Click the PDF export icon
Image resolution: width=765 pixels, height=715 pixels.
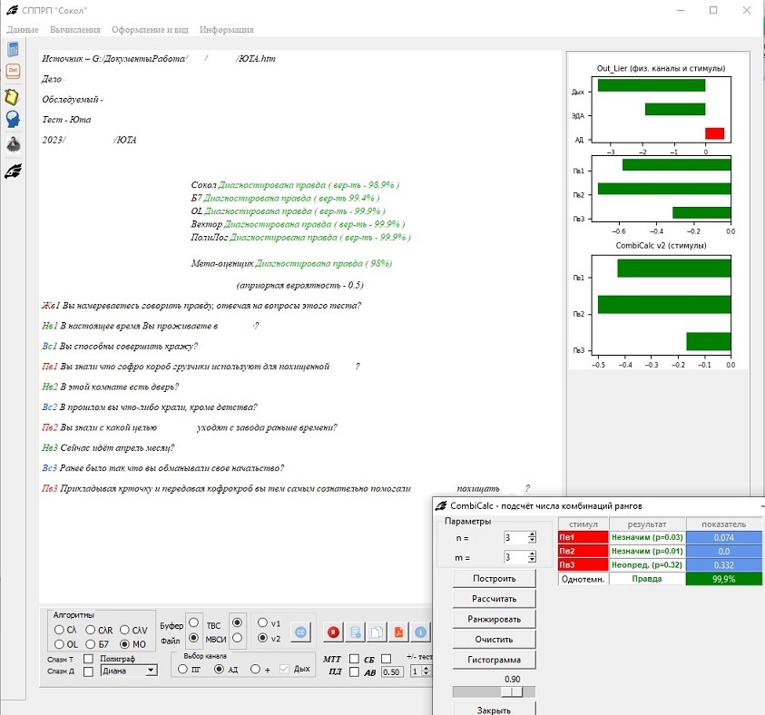(x=397, y=632)
